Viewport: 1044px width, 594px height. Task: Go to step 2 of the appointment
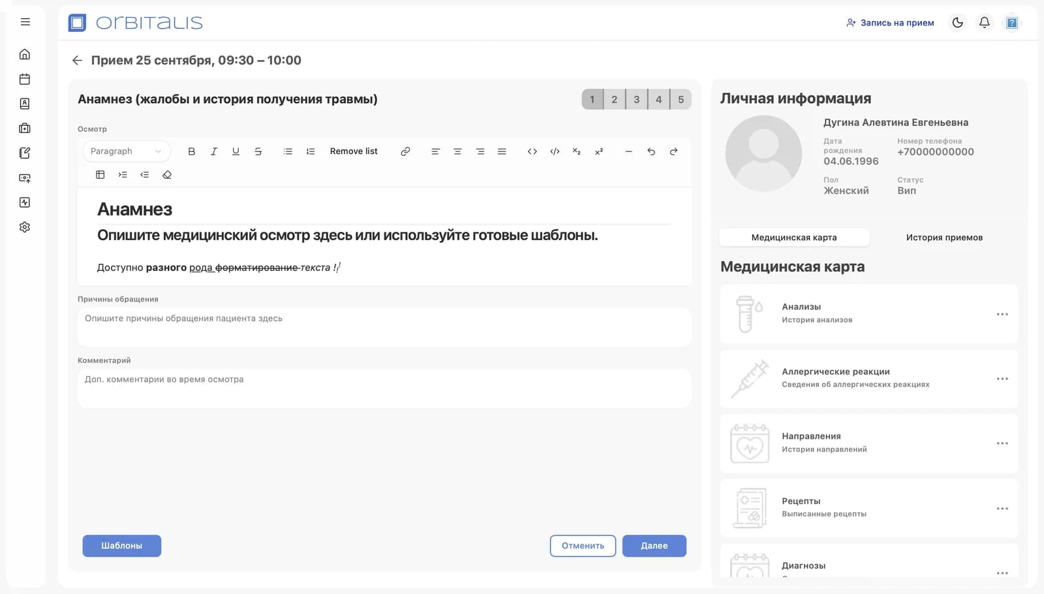pyautogui.click(x=614, y=99)
